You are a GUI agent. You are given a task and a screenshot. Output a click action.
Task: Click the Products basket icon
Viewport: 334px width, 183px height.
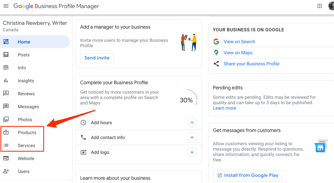6,132
